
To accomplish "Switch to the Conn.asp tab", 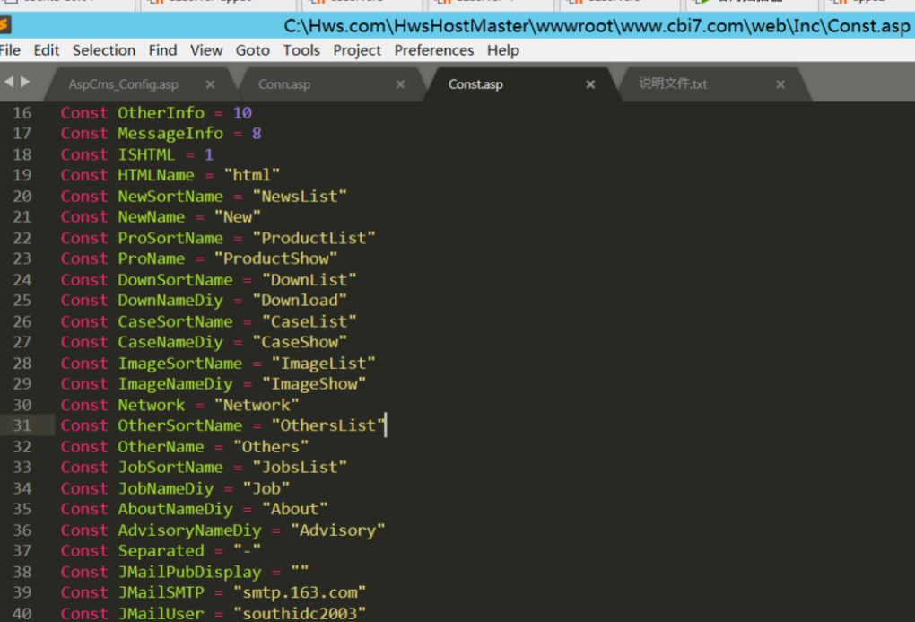I will (x=284, y=84).
